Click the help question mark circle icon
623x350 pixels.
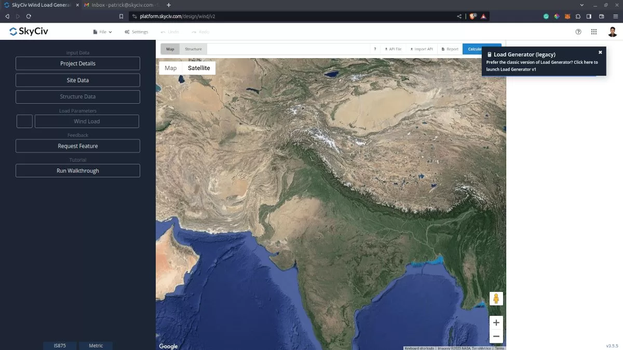[578, 32]
